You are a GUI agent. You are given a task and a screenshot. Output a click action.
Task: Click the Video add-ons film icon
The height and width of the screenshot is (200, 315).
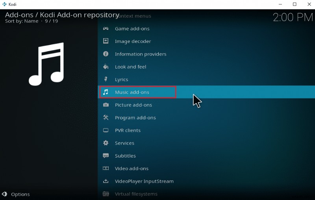106,168
